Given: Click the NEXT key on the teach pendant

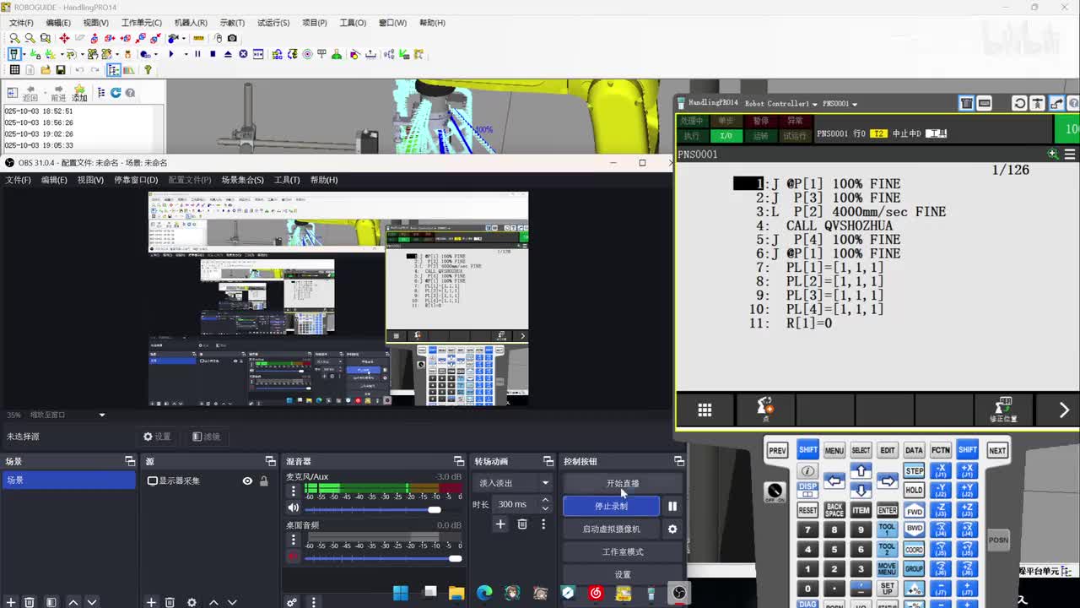Looking at the screenshot, I should [x=997, y=450].
